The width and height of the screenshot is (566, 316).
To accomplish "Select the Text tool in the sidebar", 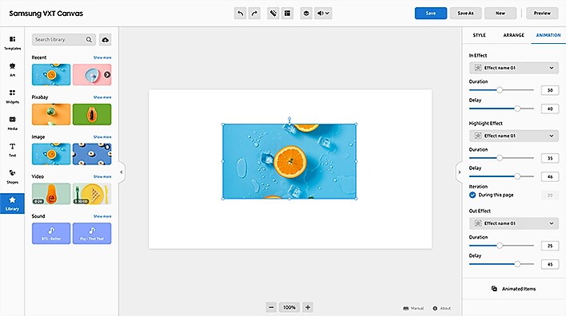I will coord(12,149).
